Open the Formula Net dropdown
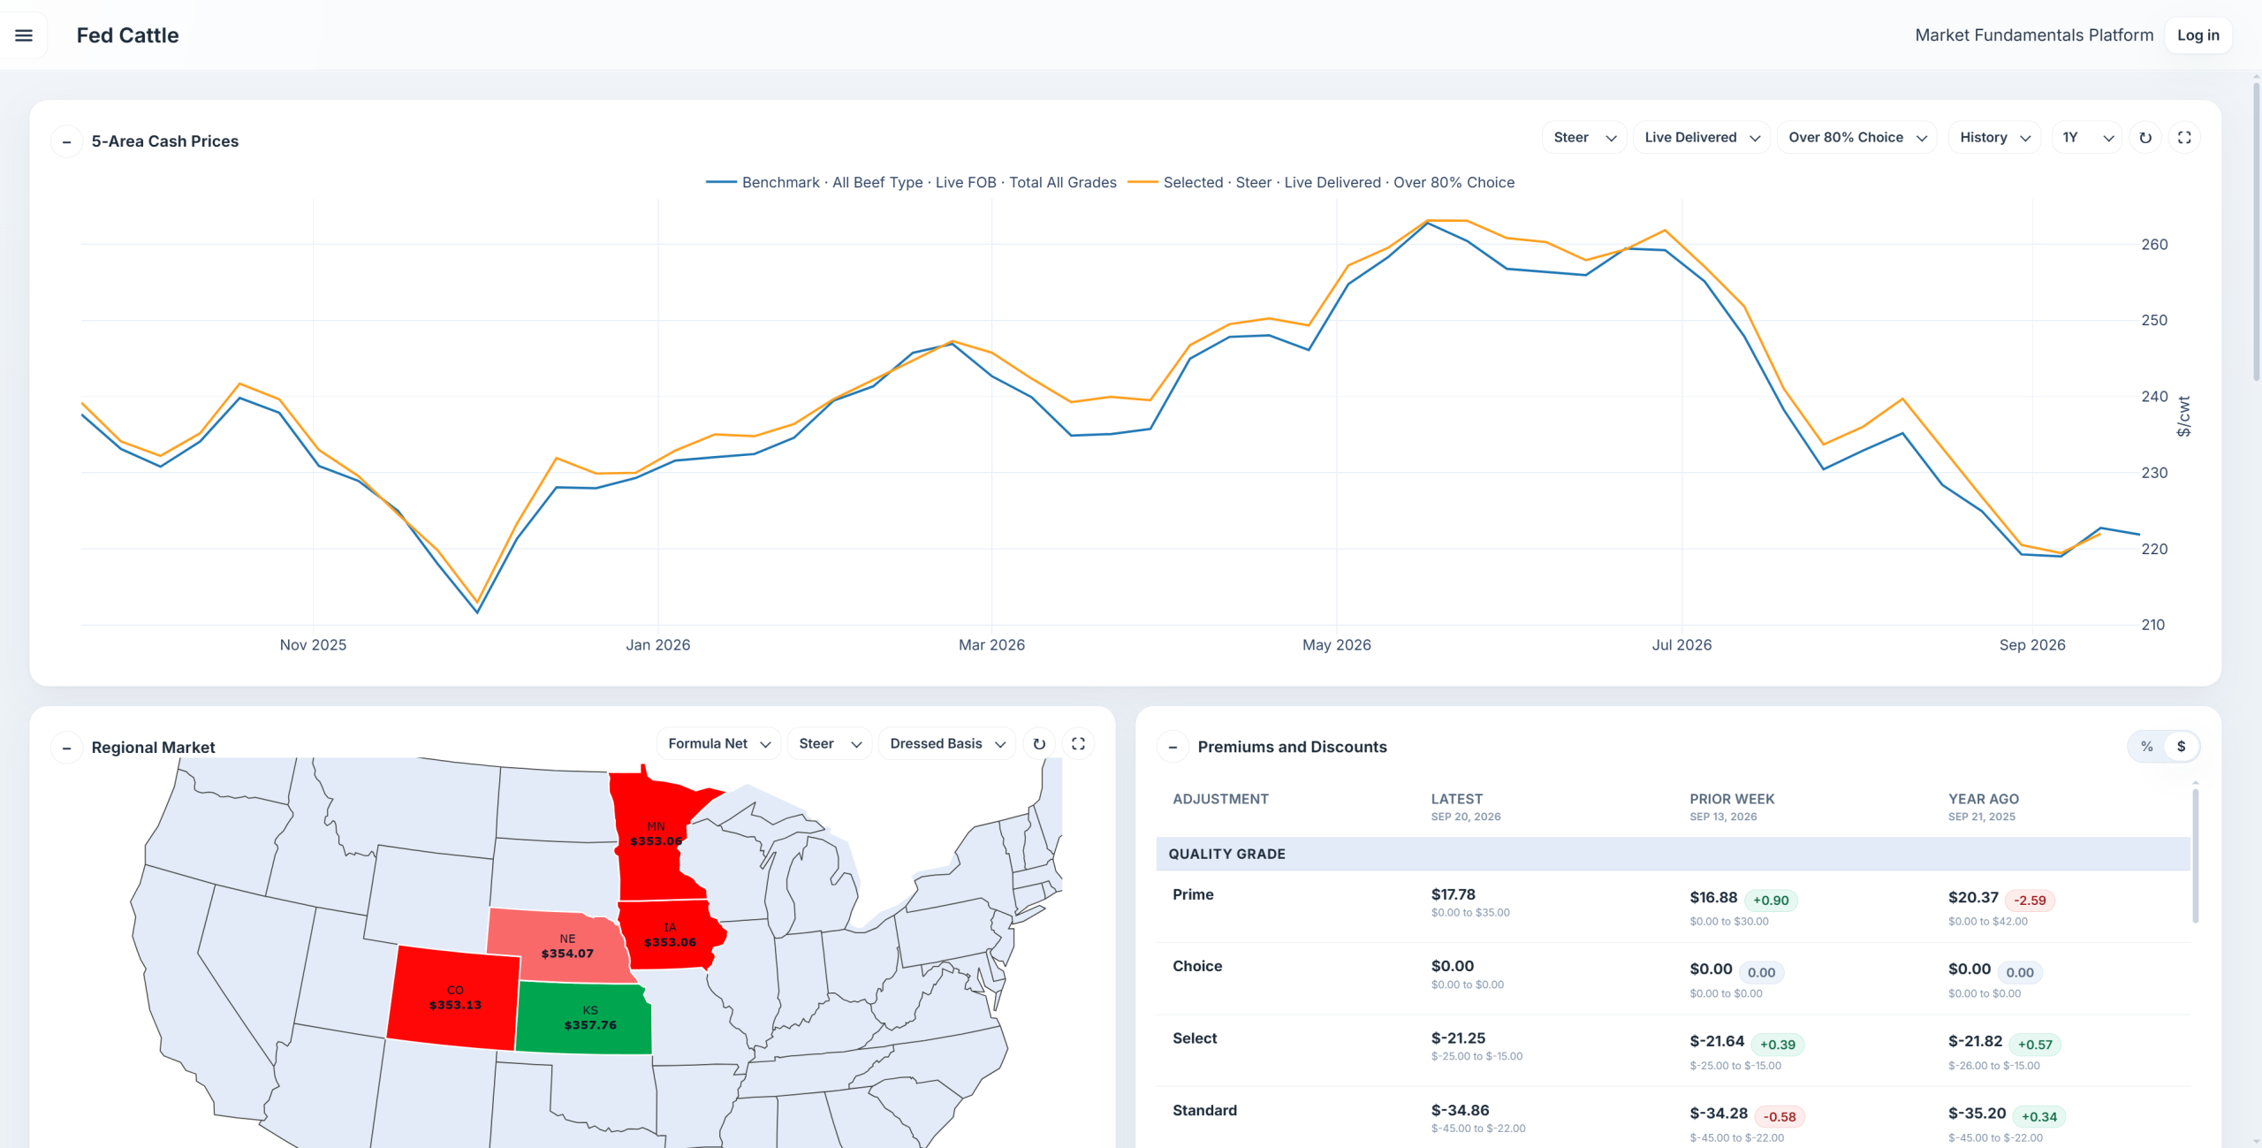 tap(718, 744)
